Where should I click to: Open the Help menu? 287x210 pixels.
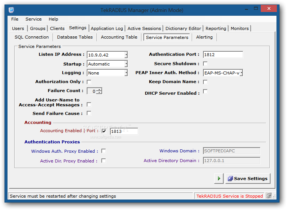[53, 19]
